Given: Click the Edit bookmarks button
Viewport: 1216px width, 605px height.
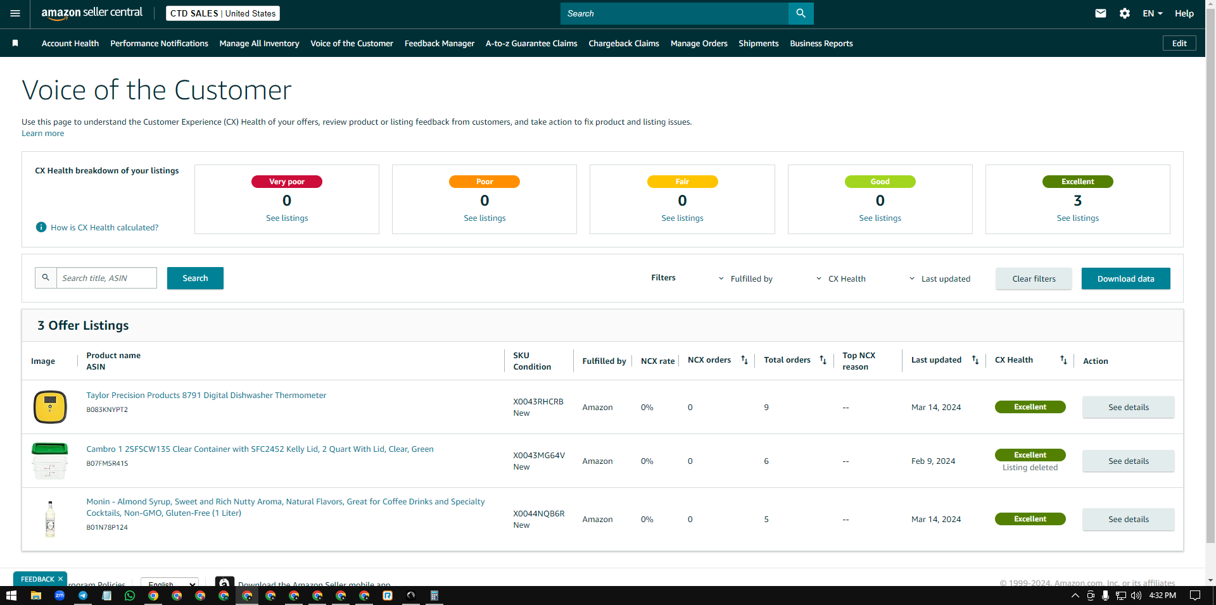Looking at the screenshot, I should (x=1179, y=43).
